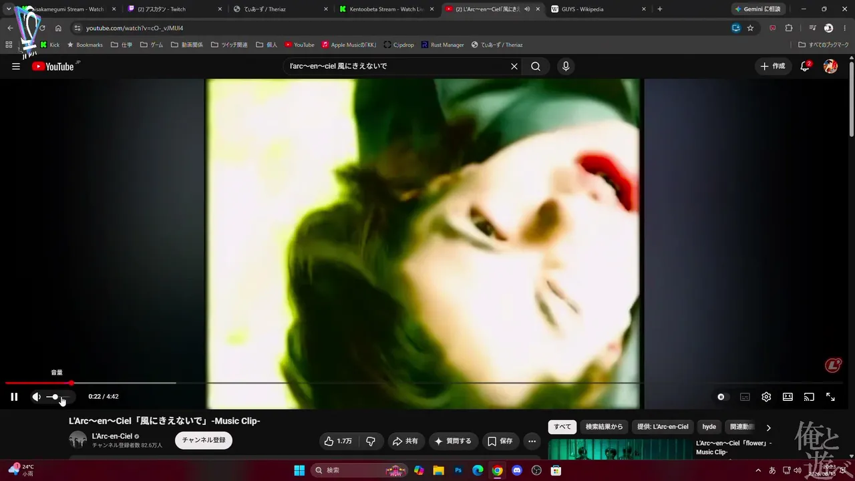
Task: Open YouTube notifications bell
Action: tap(806, 66)
